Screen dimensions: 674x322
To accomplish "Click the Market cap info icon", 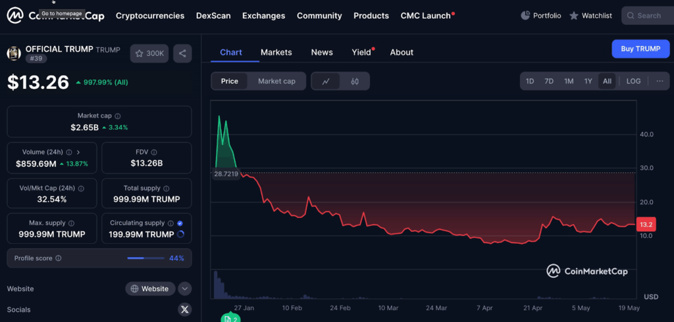I will [x=118, y=116].
